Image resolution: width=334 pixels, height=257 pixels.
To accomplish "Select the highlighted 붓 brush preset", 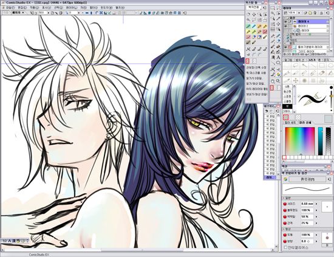I will point(287,106).
